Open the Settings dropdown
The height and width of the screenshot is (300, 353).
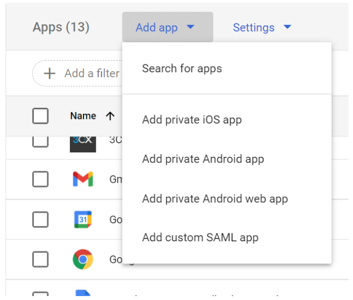tap(262, 28)
